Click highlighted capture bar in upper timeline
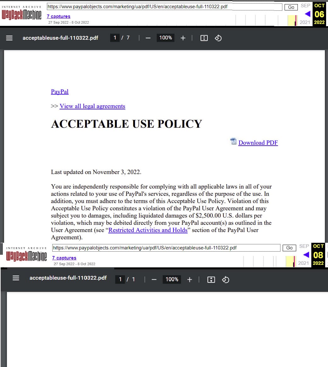This screenshot has width=328, height=367. [292, 20]
